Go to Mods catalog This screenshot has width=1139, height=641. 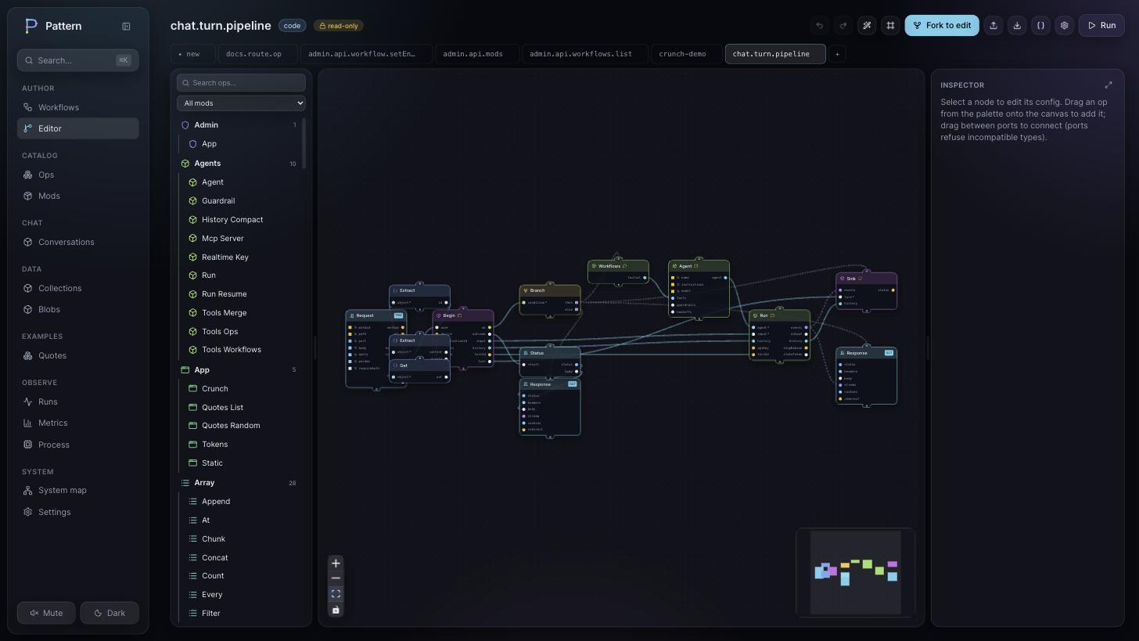pos(78,196)
